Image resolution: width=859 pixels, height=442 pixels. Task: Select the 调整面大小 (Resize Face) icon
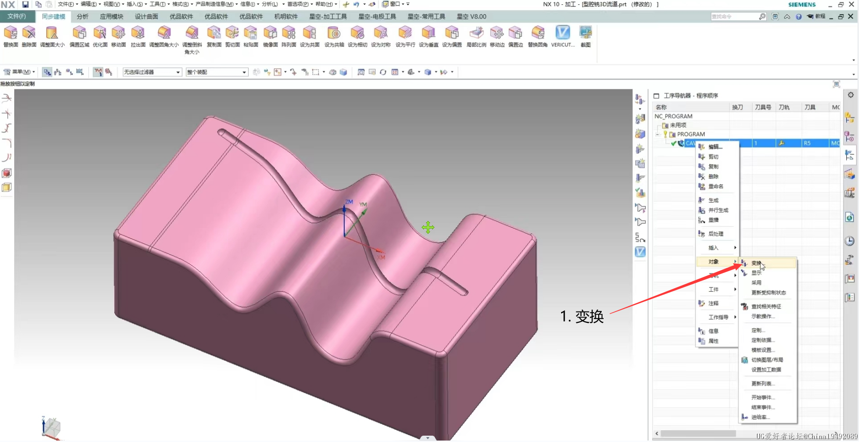(52, 37)
